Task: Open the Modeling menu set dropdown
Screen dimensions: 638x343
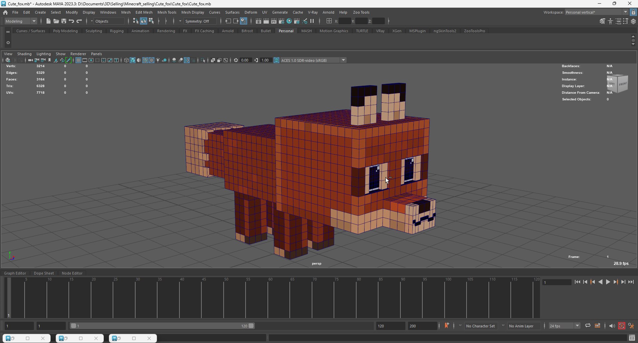Action: (21, 21)
